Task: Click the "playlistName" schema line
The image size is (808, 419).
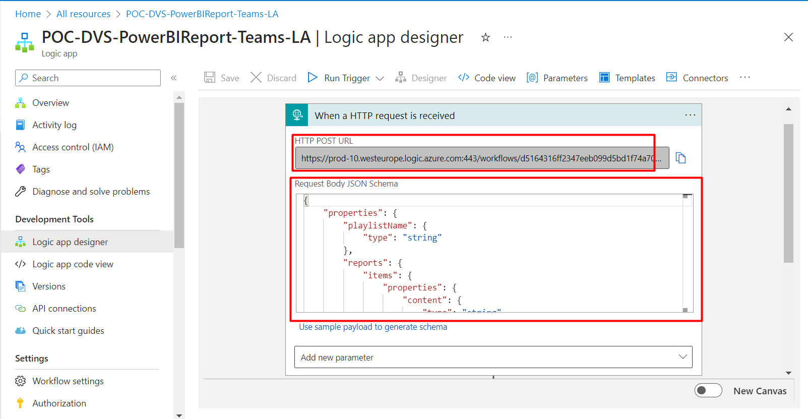Action: [x=385, y=225]
